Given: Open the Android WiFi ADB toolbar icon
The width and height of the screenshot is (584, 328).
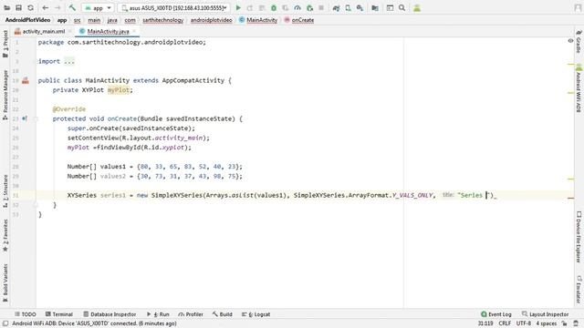Looking at the screenshot, I should pos(417,8).
